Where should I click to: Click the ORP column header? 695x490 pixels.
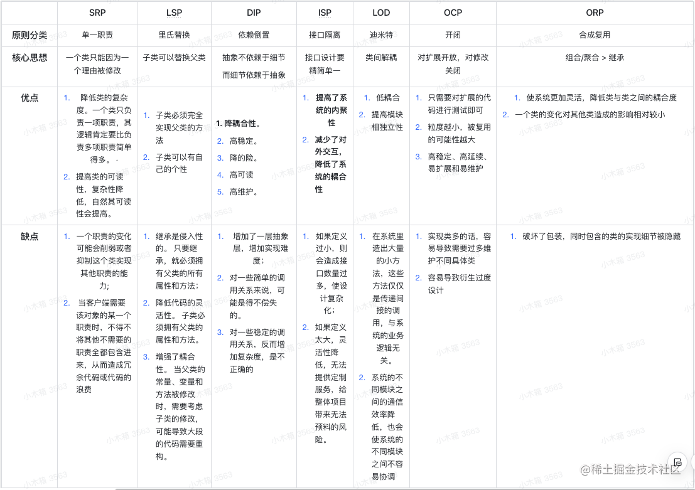click(595, 13)
